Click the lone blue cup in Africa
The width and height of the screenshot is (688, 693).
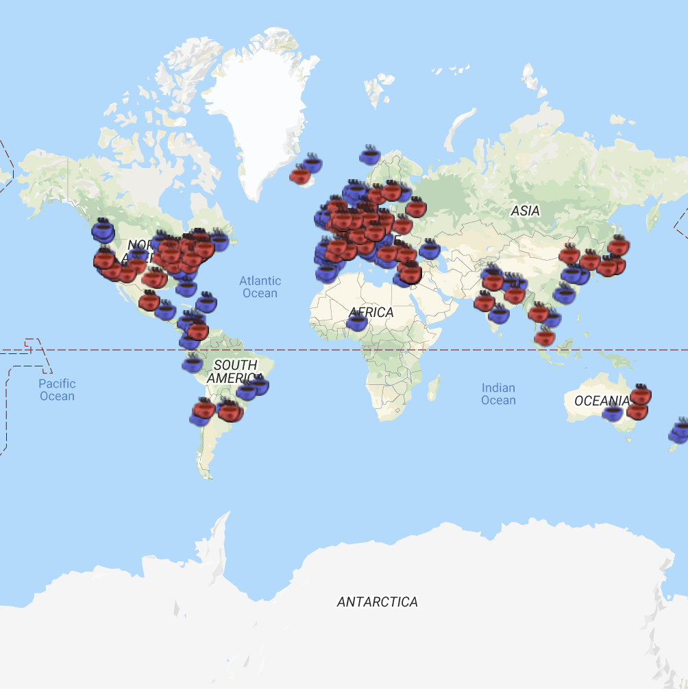pyautogui.click(x=357, y=321)
